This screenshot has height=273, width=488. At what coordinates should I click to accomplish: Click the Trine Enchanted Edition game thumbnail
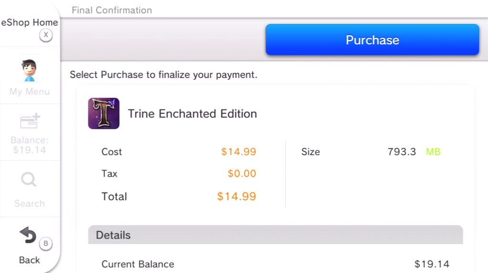(104, 113)
